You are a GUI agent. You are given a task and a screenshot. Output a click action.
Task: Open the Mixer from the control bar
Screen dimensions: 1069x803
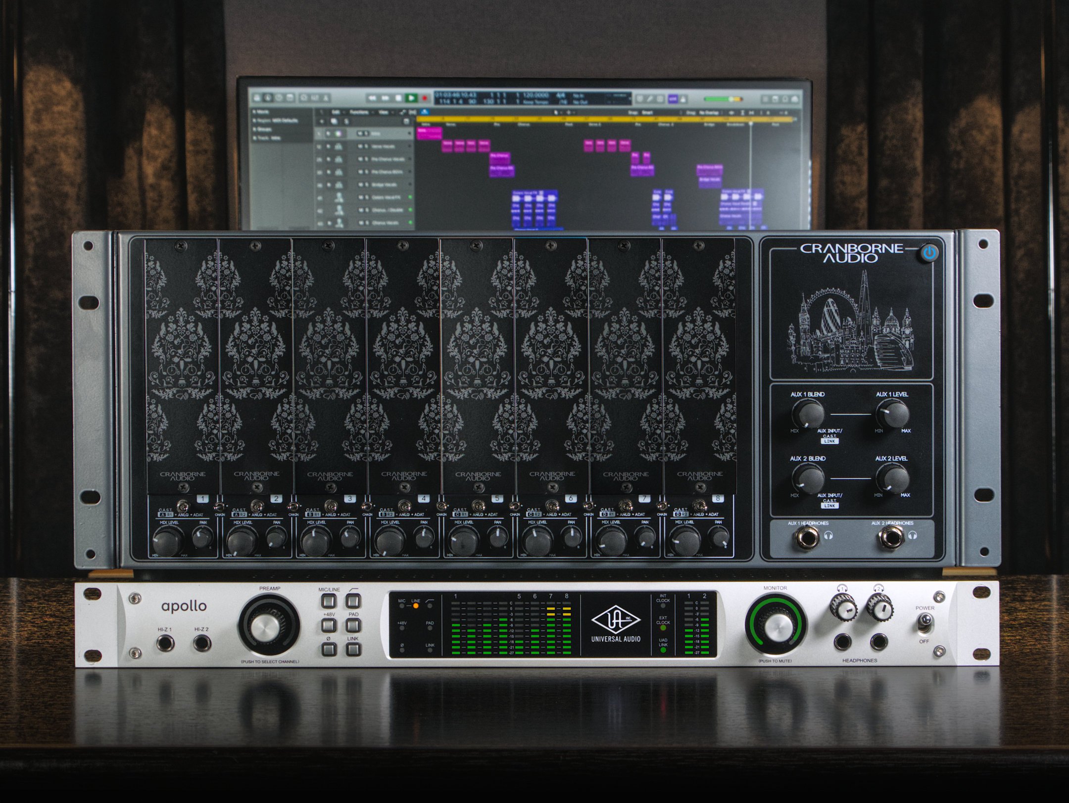coord(315,98)
